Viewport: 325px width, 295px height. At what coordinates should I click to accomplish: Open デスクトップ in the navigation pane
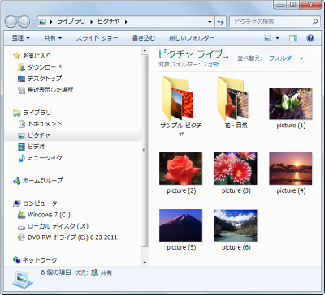coord(45,79)
